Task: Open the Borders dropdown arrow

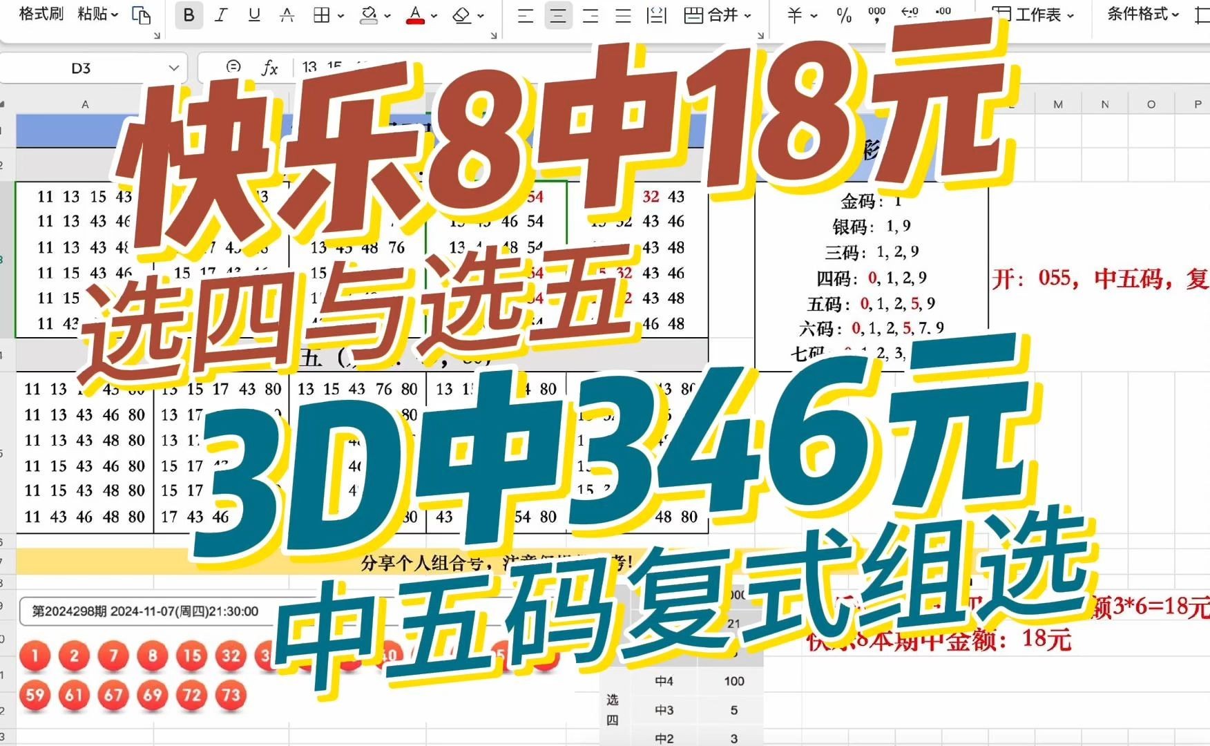Action: [341, 15]
